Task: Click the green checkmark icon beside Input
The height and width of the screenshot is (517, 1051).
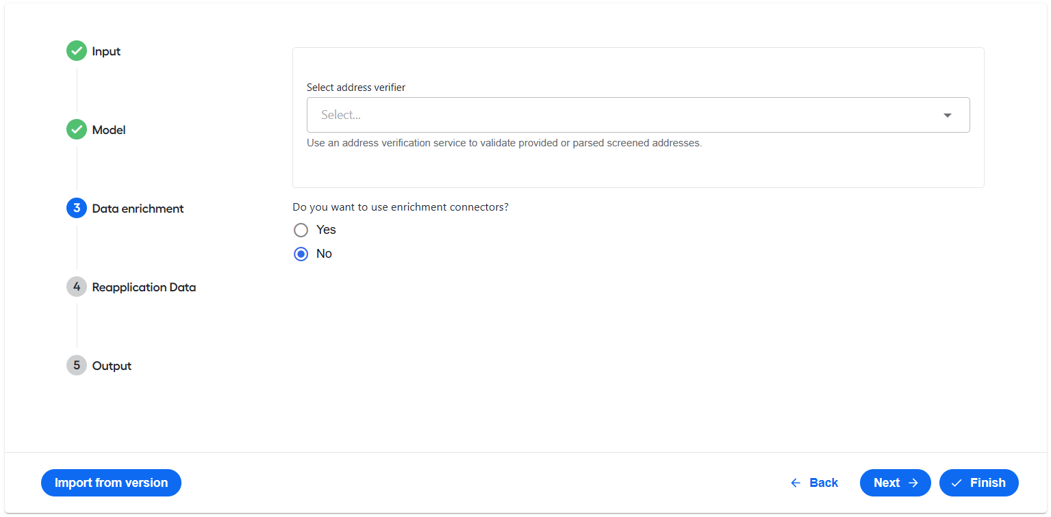Action: tap(77, 51)
